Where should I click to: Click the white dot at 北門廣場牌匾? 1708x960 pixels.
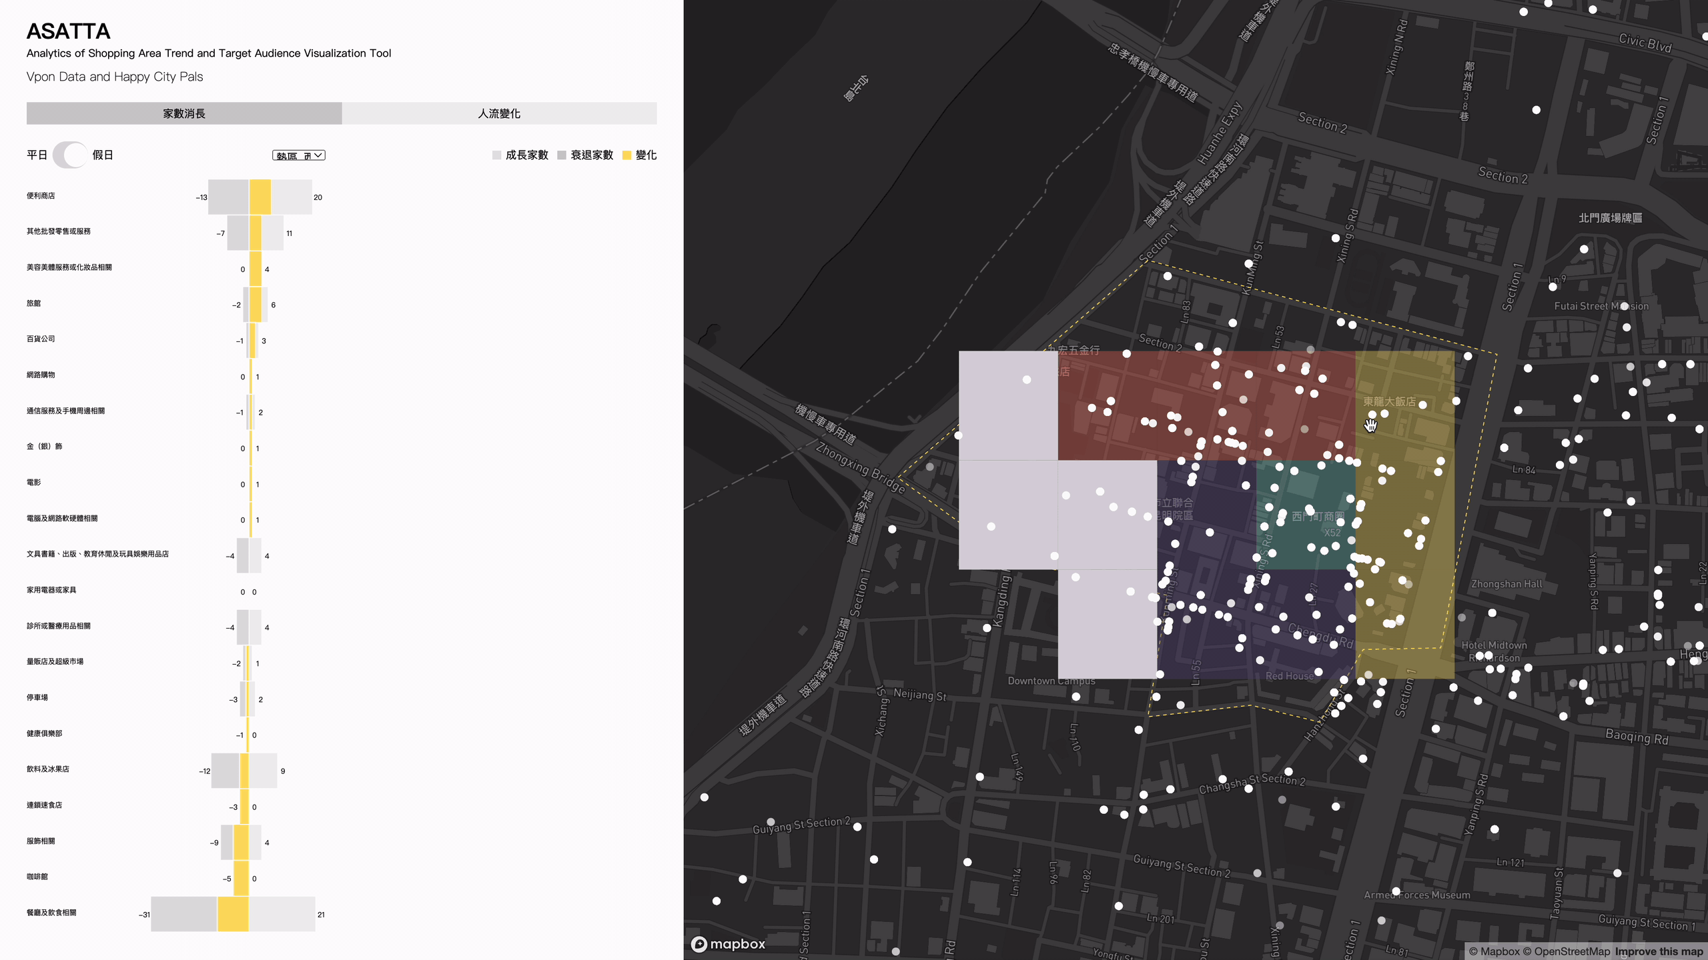[1584, 249]
